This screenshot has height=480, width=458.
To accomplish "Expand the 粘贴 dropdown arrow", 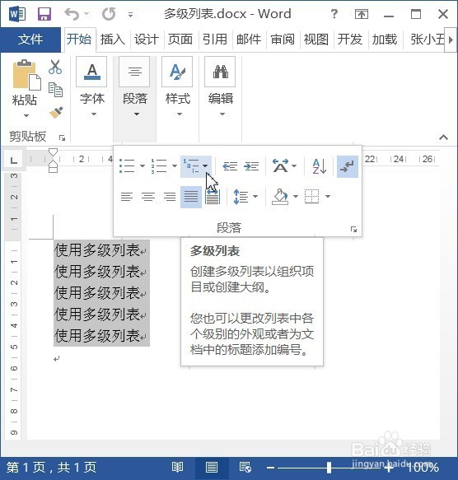I will tap(26, 115).
